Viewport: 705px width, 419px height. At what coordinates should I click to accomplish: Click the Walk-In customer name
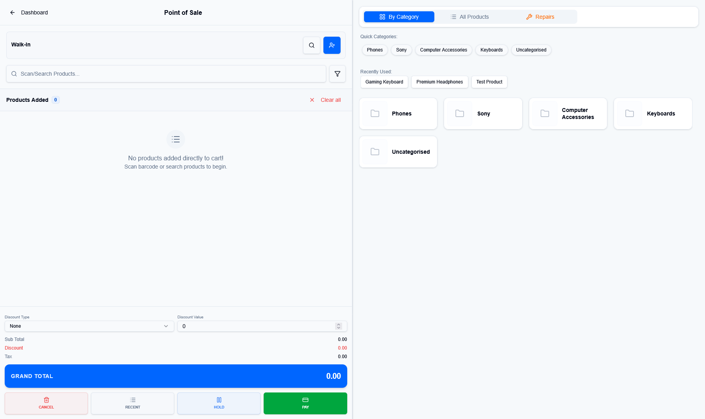(x=21, y=44)
